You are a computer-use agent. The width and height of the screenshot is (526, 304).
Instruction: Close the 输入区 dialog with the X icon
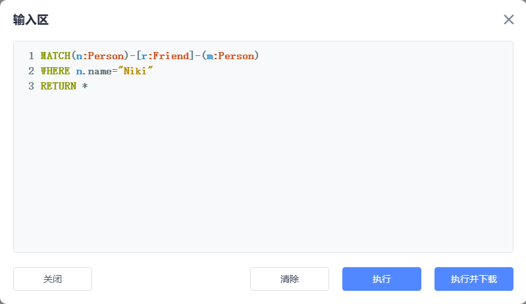[509, 20]
